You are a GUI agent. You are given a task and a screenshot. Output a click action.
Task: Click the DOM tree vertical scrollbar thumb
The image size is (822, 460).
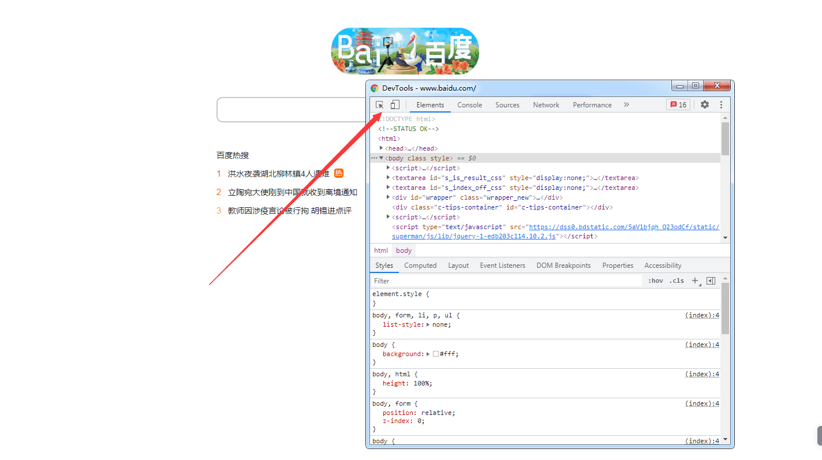(x=725, y=139)
